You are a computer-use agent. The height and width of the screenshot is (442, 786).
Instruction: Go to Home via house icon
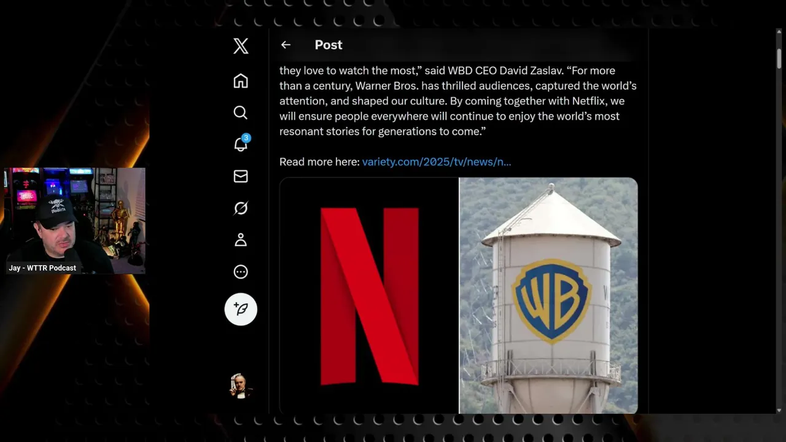tap(241, 81)
